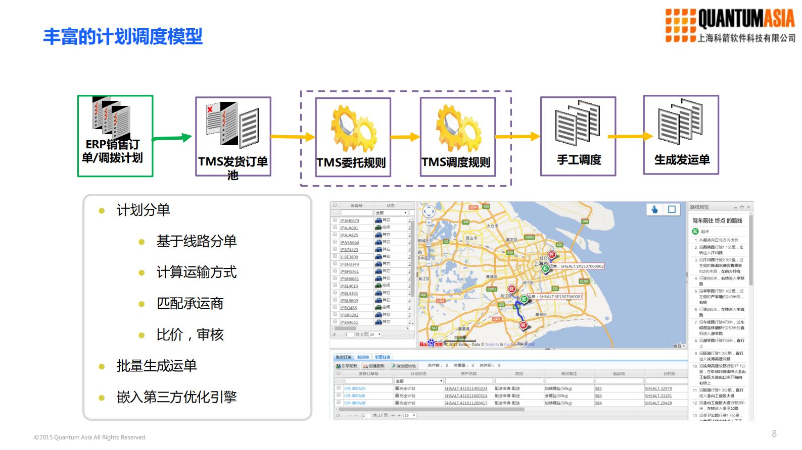The image size is (802, 450).
Task: Open order link OR-009628
Action: point(355,403)
